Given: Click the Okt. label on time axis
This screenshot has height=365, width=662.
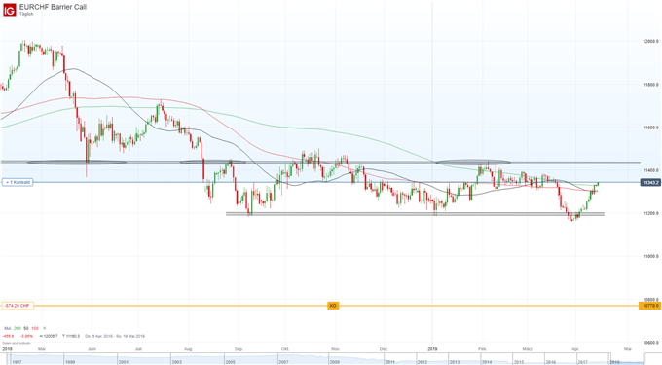Looking at the screenshot, I should (x=285, y=349).
